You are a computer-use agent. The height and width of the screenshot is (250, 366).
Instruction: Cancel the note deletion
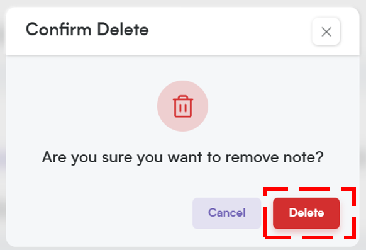226,213
